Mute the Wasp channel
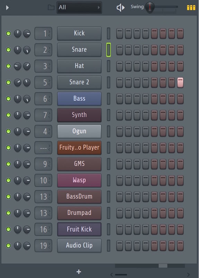Screen dimensions: 199x278 pyautogui.click(x=8, y=180)
